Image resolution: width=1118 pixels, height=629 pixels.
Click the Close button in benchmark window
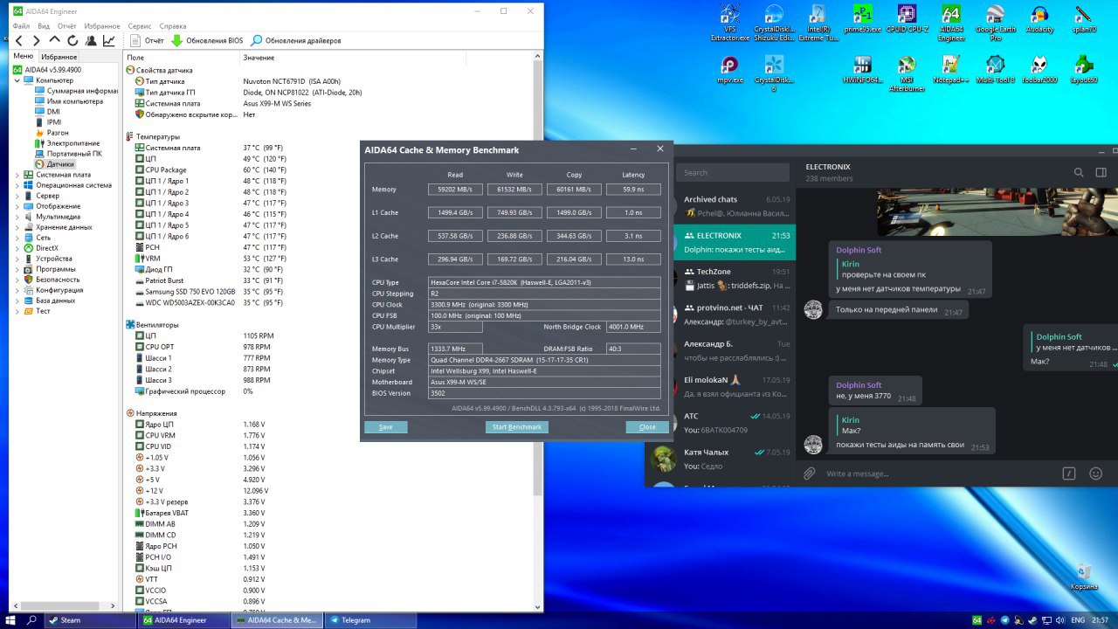coord(647,427)
